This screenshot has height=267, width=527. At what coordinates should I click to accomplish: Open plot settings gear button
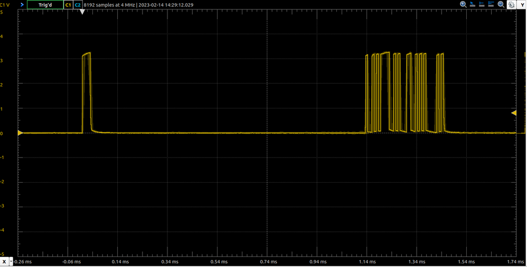pos(511,5)
